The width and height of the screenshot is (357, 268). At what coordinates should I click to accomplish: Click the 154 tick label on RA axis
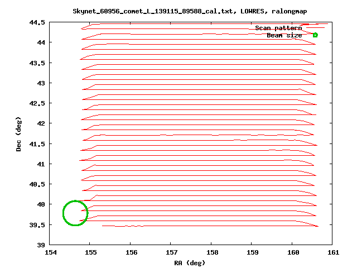tap(50, 252)
